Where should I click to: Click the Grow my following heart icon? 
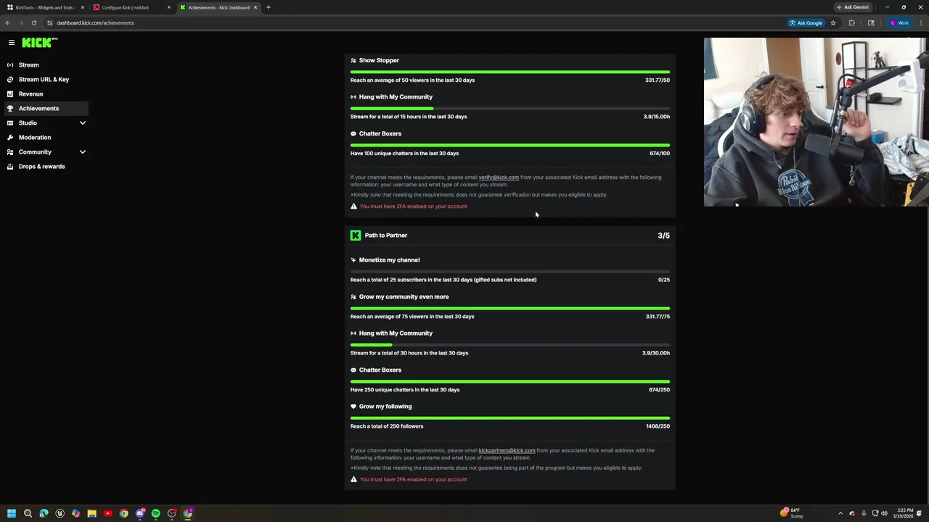(x=353, y=406)
